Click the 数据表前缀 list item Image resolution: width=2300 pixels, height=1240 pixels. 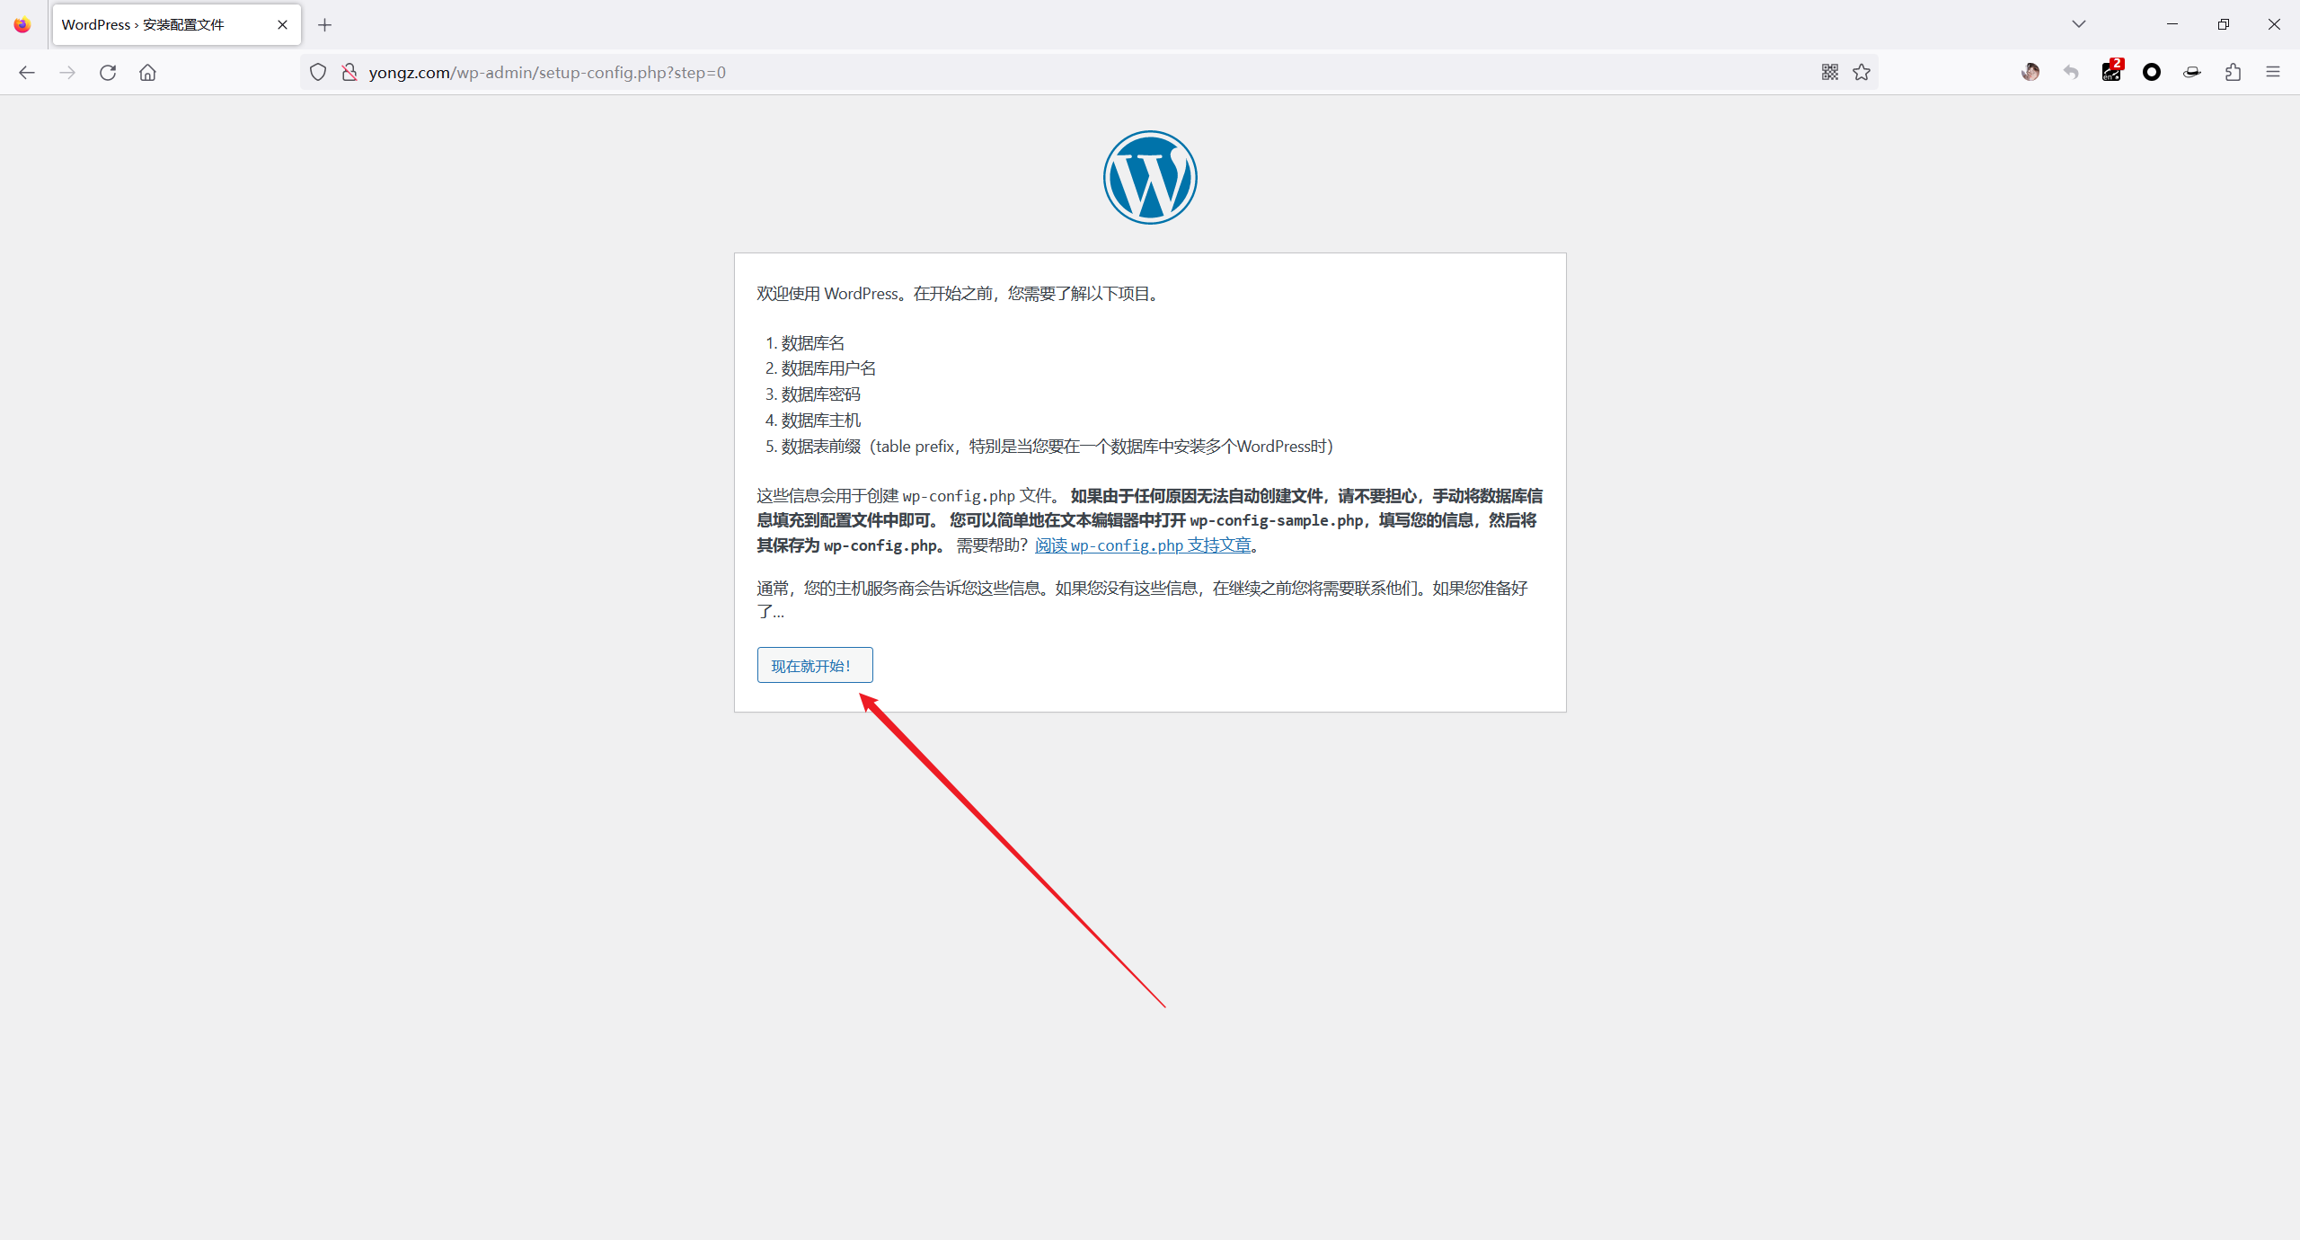point(1057,447)
